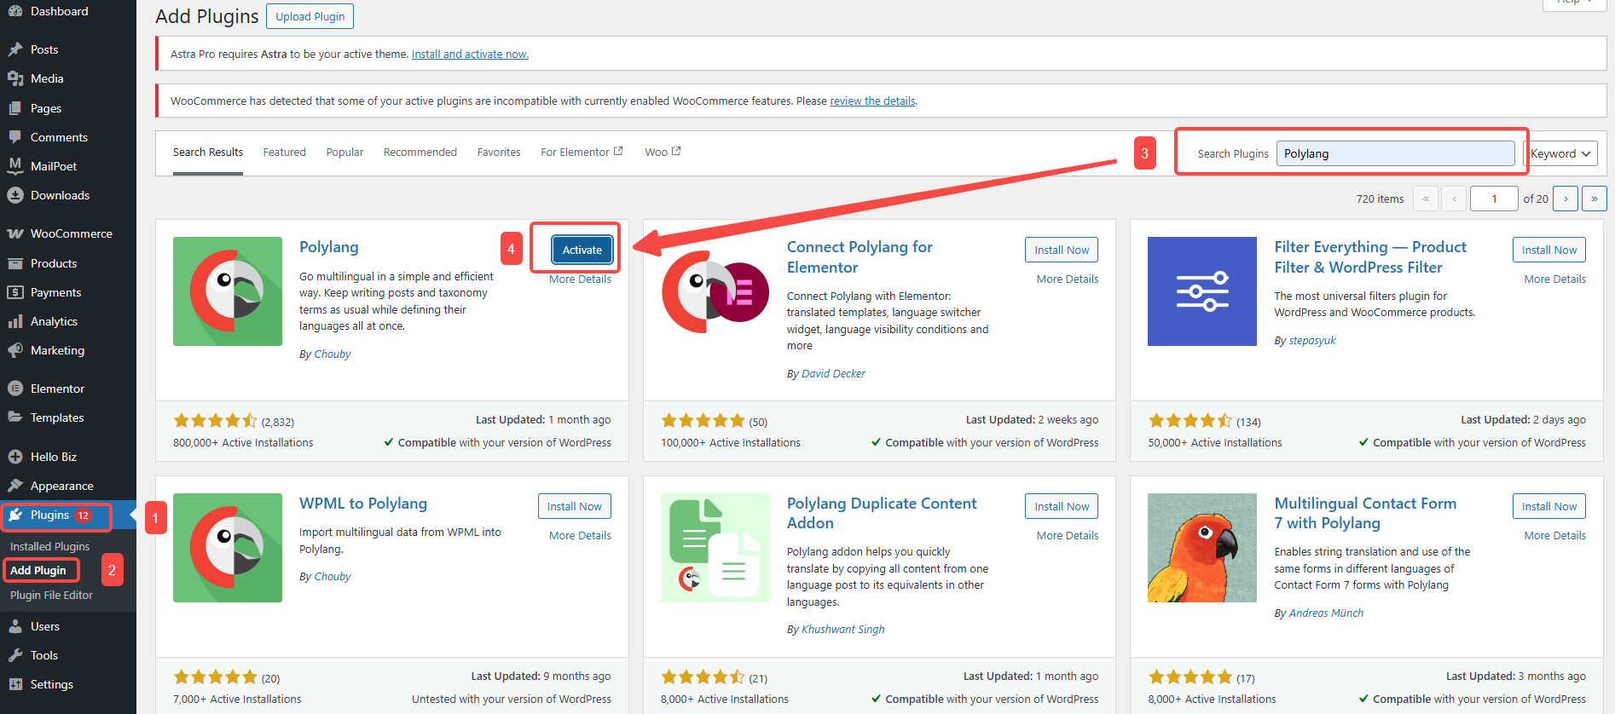This screenshot has height=714, width=1615.
Task: Click the author link Chouby under Polylang
Action: (x=333, y=354)
